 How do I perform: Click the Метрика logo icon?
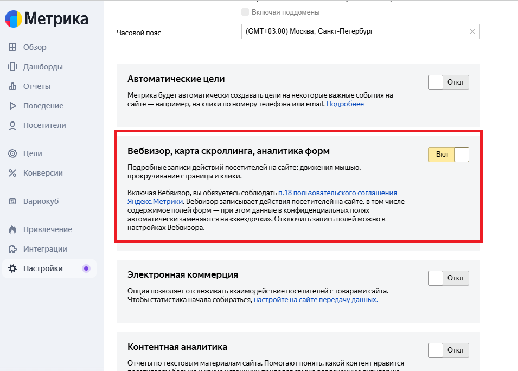click(x=13, y=19)
